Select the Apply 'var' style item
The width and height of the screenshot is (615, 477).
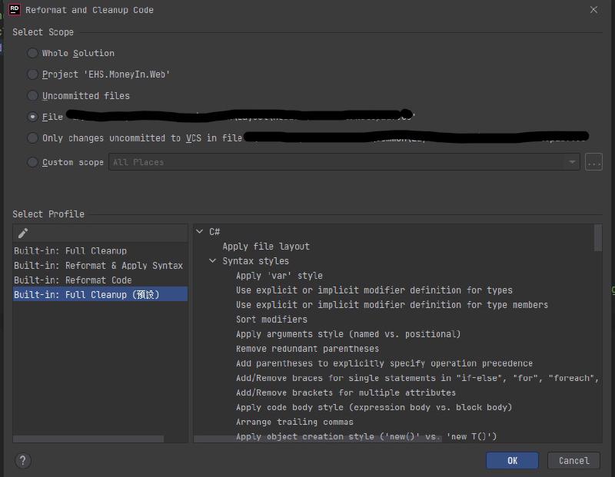tap(279, 276)
